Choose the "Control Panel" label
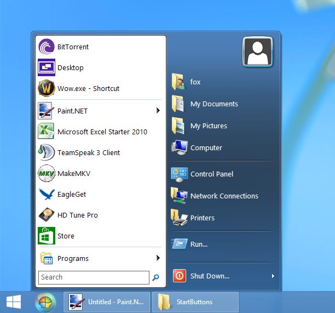The width and height of the screenshot is (335, 313). 212,174
